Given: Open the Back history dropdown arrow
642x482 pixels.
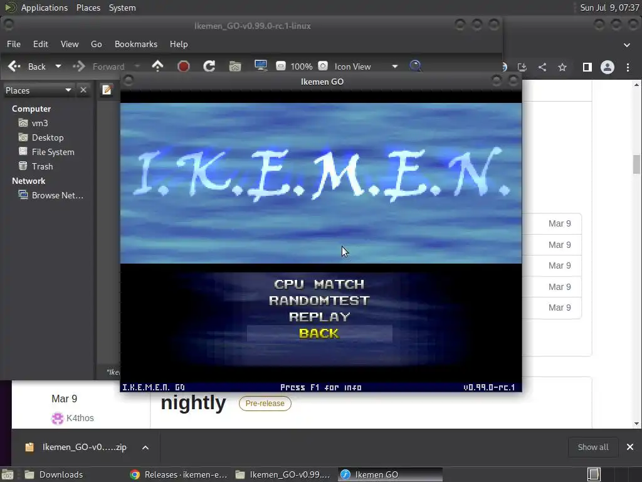Looking at the screenshot, I should 58,67.
